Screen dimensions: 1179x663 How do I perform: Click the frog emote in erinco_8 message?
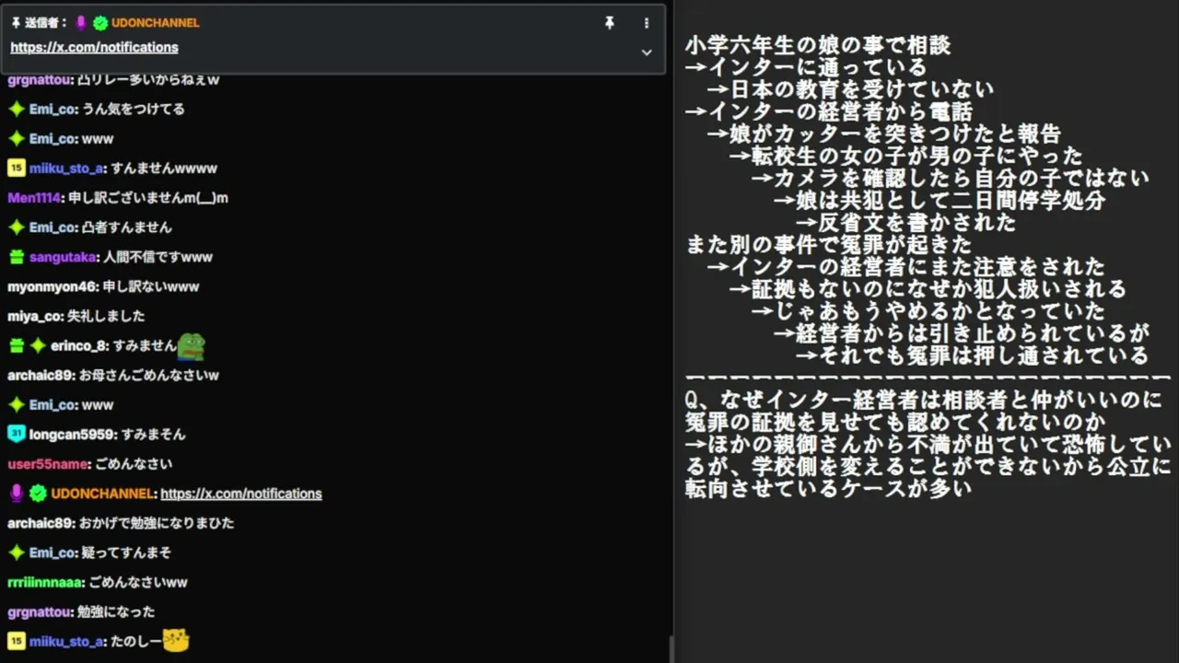[x=192, y=345]
